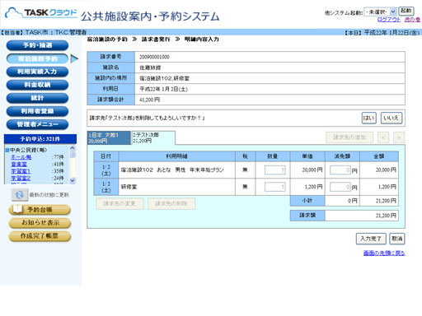This screenshot has width=422, height=316.
Task: Click the お知らせ表示 button
Action: click(40, 223)
